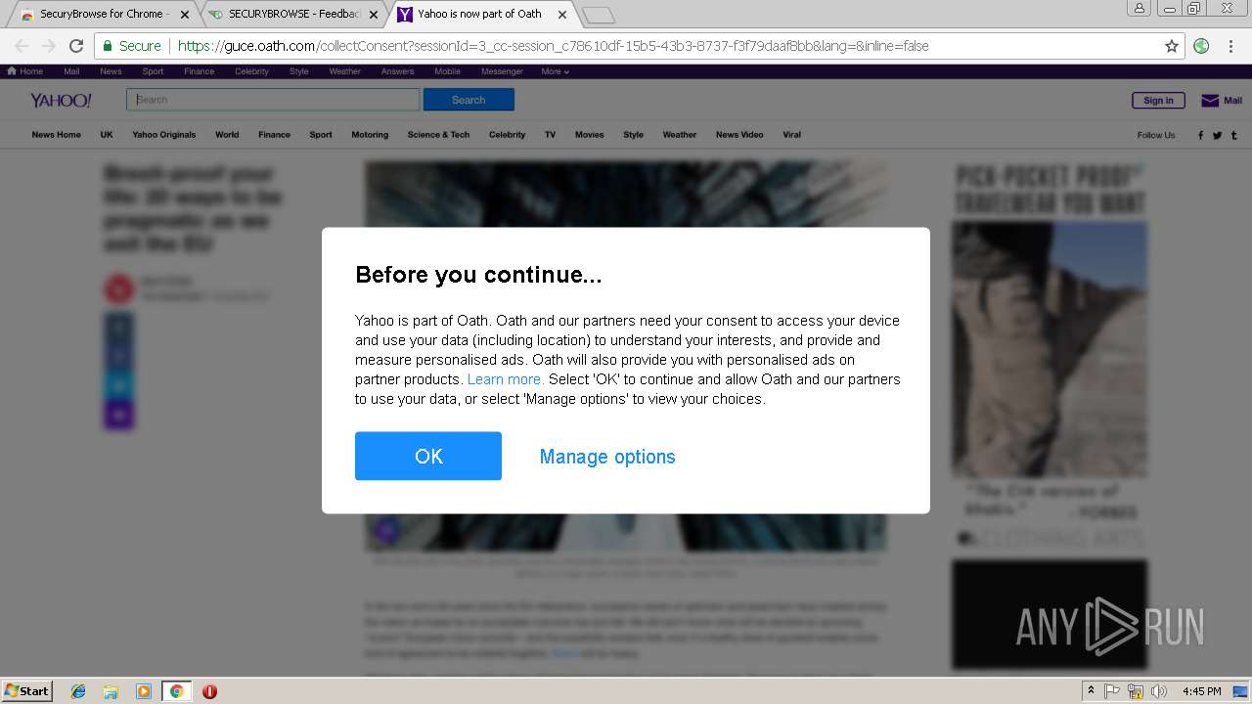This screenshot has width=1252, height=704.
Task: Open Chrome user profile icon
Action: [x=1140, y=8]
